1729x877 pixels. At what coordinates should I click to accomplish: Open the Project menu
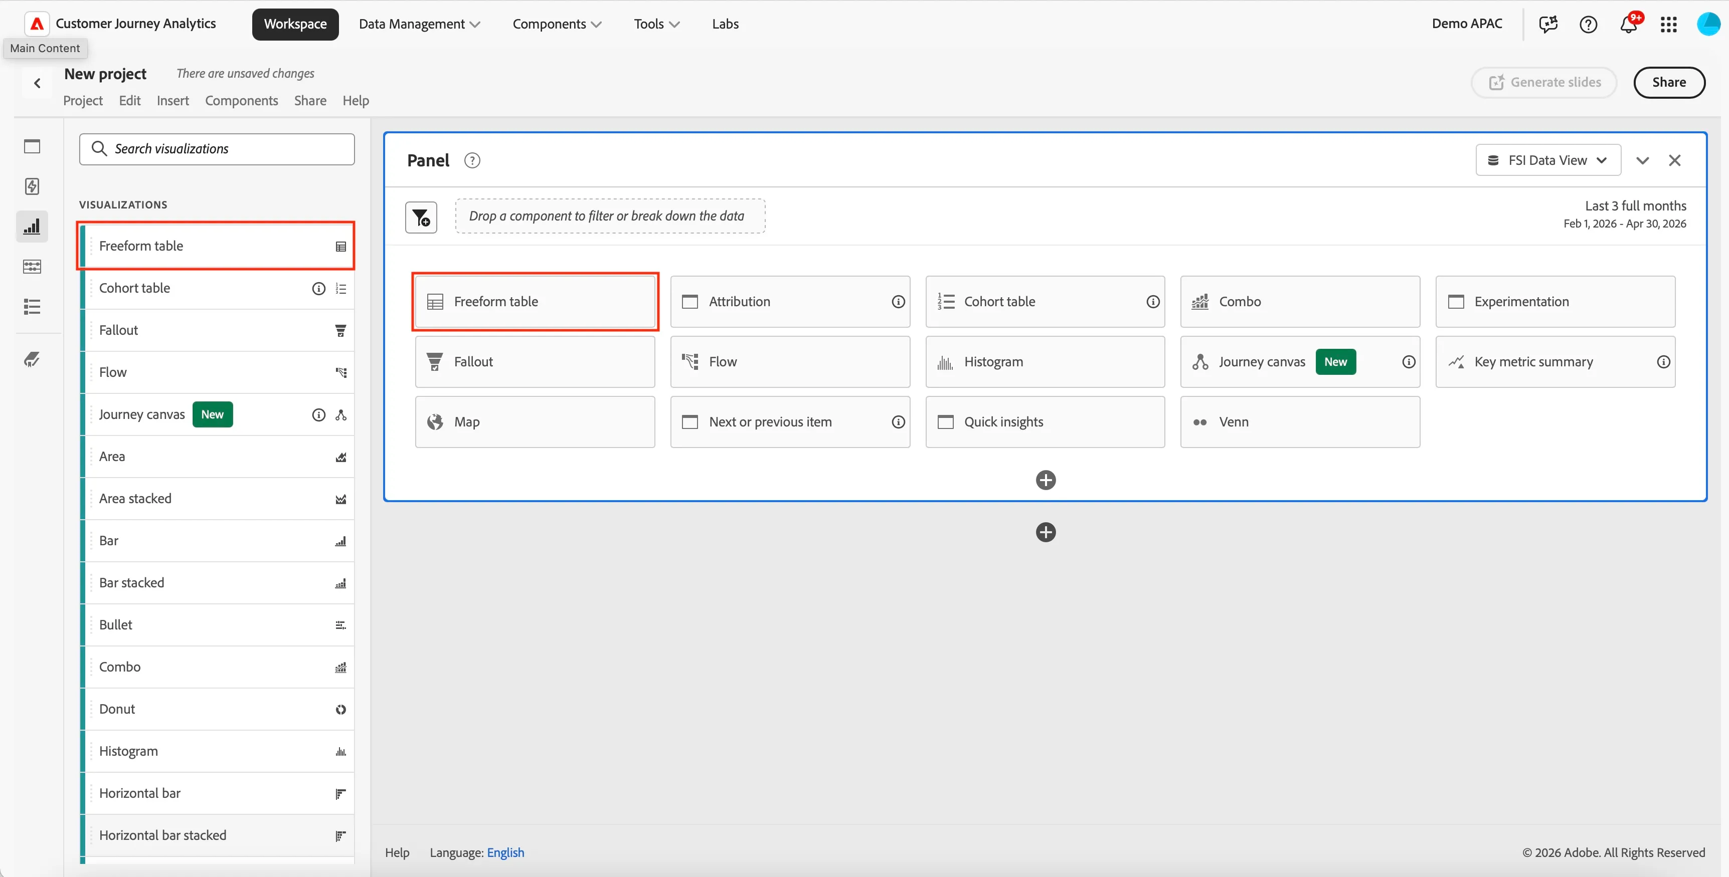click(x=83, y=101)
